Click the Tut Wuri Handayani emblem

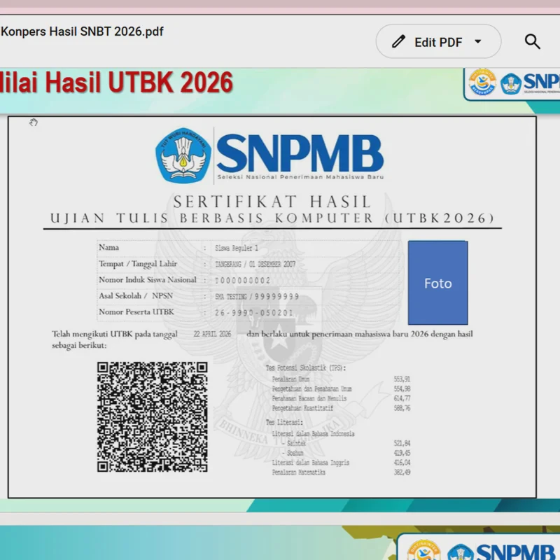tap(183, 155)
